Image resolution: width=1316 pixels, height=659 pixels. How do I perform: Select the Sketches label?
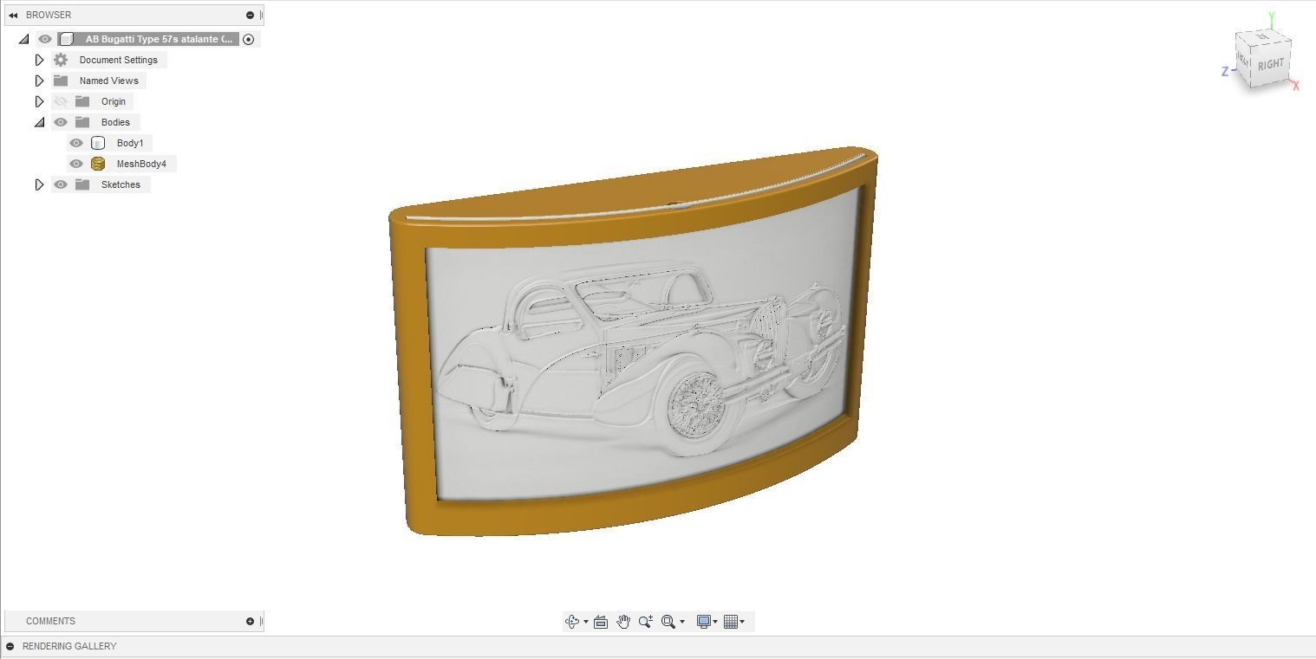pos(121,184)
